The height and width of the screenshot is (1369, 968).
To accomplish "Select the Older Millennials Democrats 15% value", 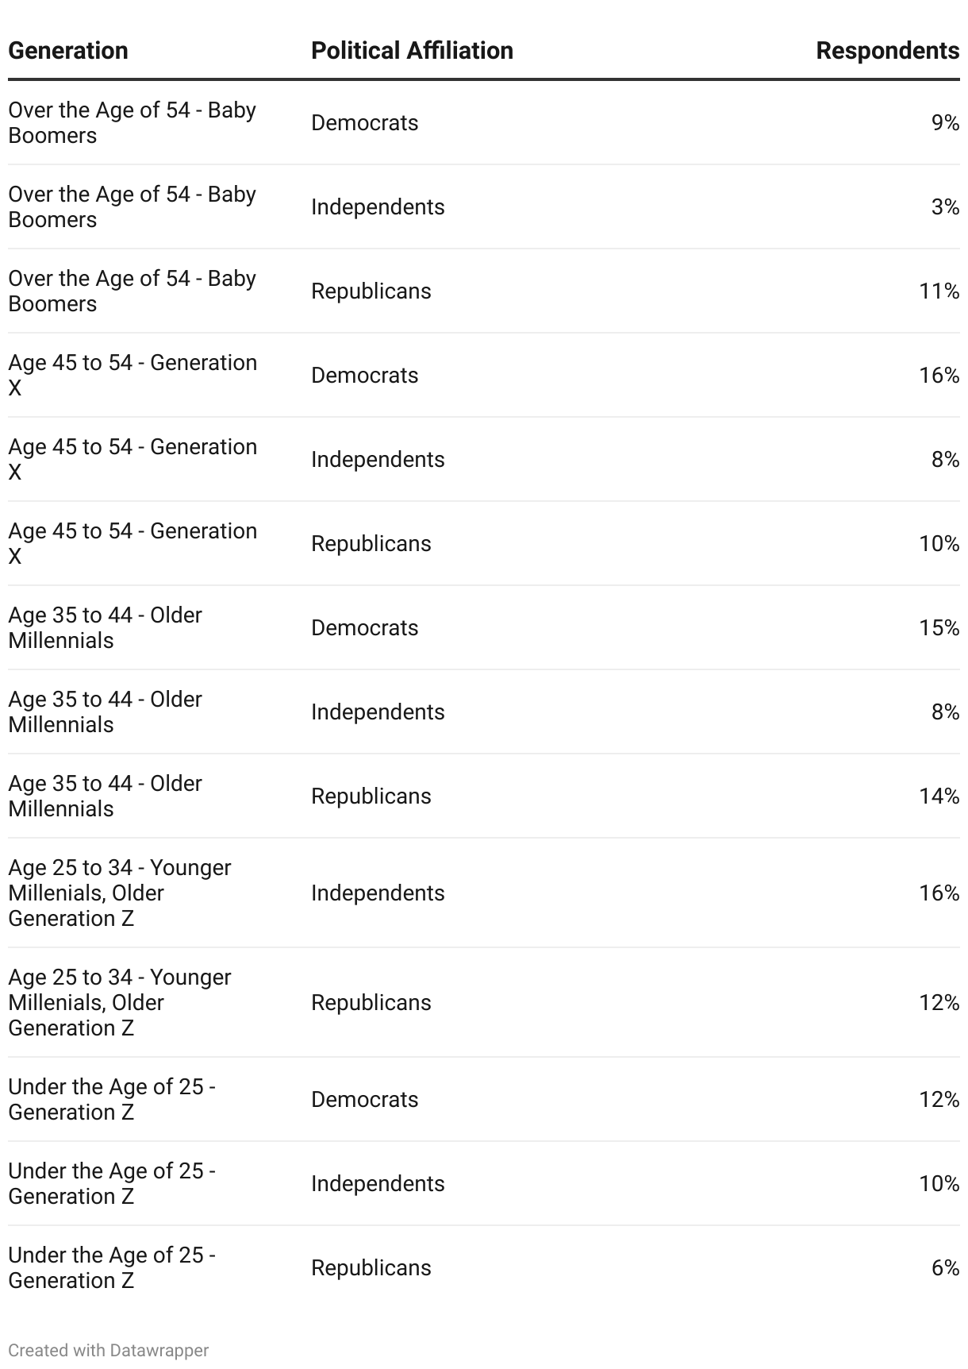I will click(939, 628).
